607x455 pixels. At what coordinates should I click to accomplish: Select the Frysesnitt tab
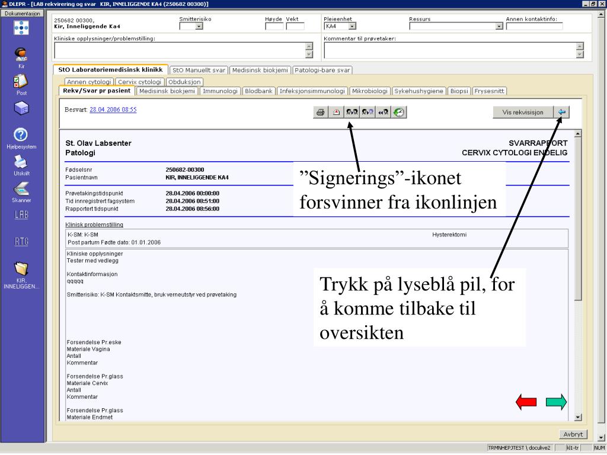coord(489,91)
